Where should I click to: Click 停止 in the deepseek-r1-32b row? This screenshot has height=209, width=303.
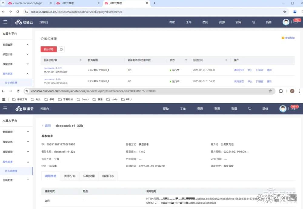click(250, 70)
